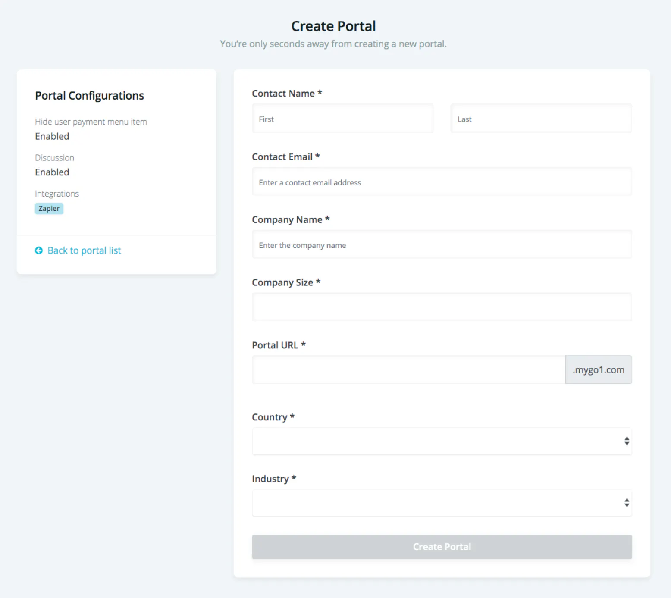The width and height of the screenshot is (671, 598).
Task: Click the .mygo1.com URL suffix
Action: click(599, 369)
